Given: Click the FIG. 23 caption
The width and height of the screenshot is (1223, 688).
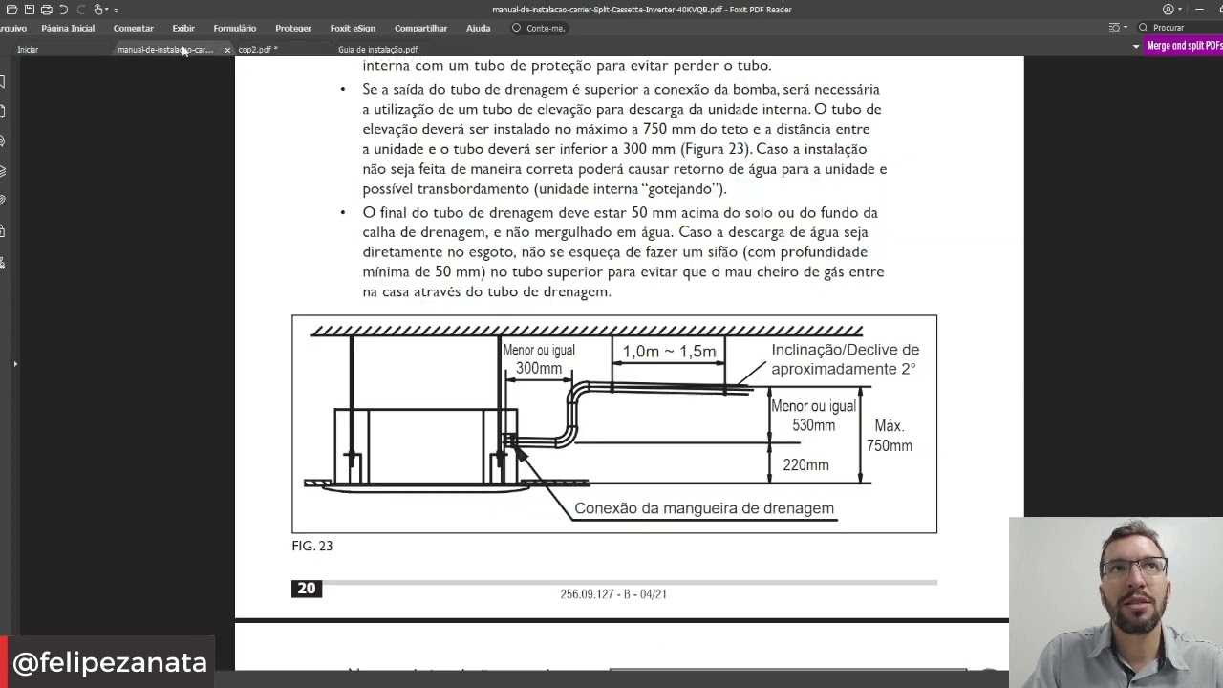Looking at the screenshot, I should [312, 546].
